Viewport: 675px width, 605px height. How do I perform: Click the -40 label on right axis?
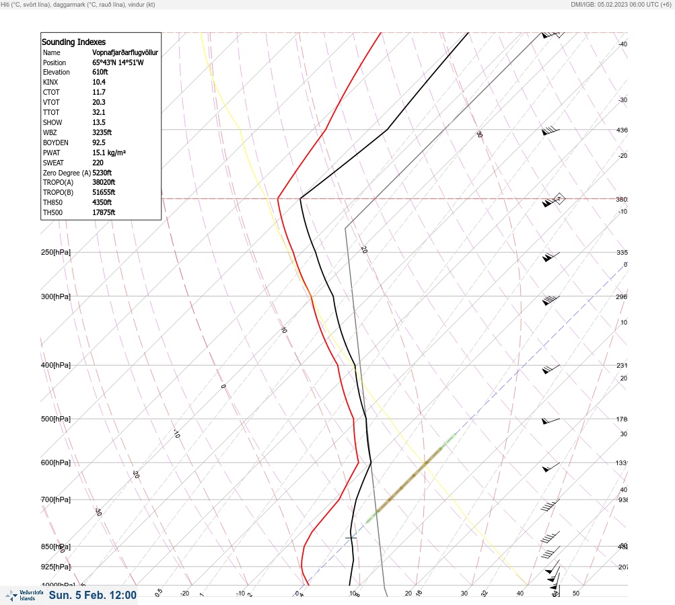click(x=623, y=44)
